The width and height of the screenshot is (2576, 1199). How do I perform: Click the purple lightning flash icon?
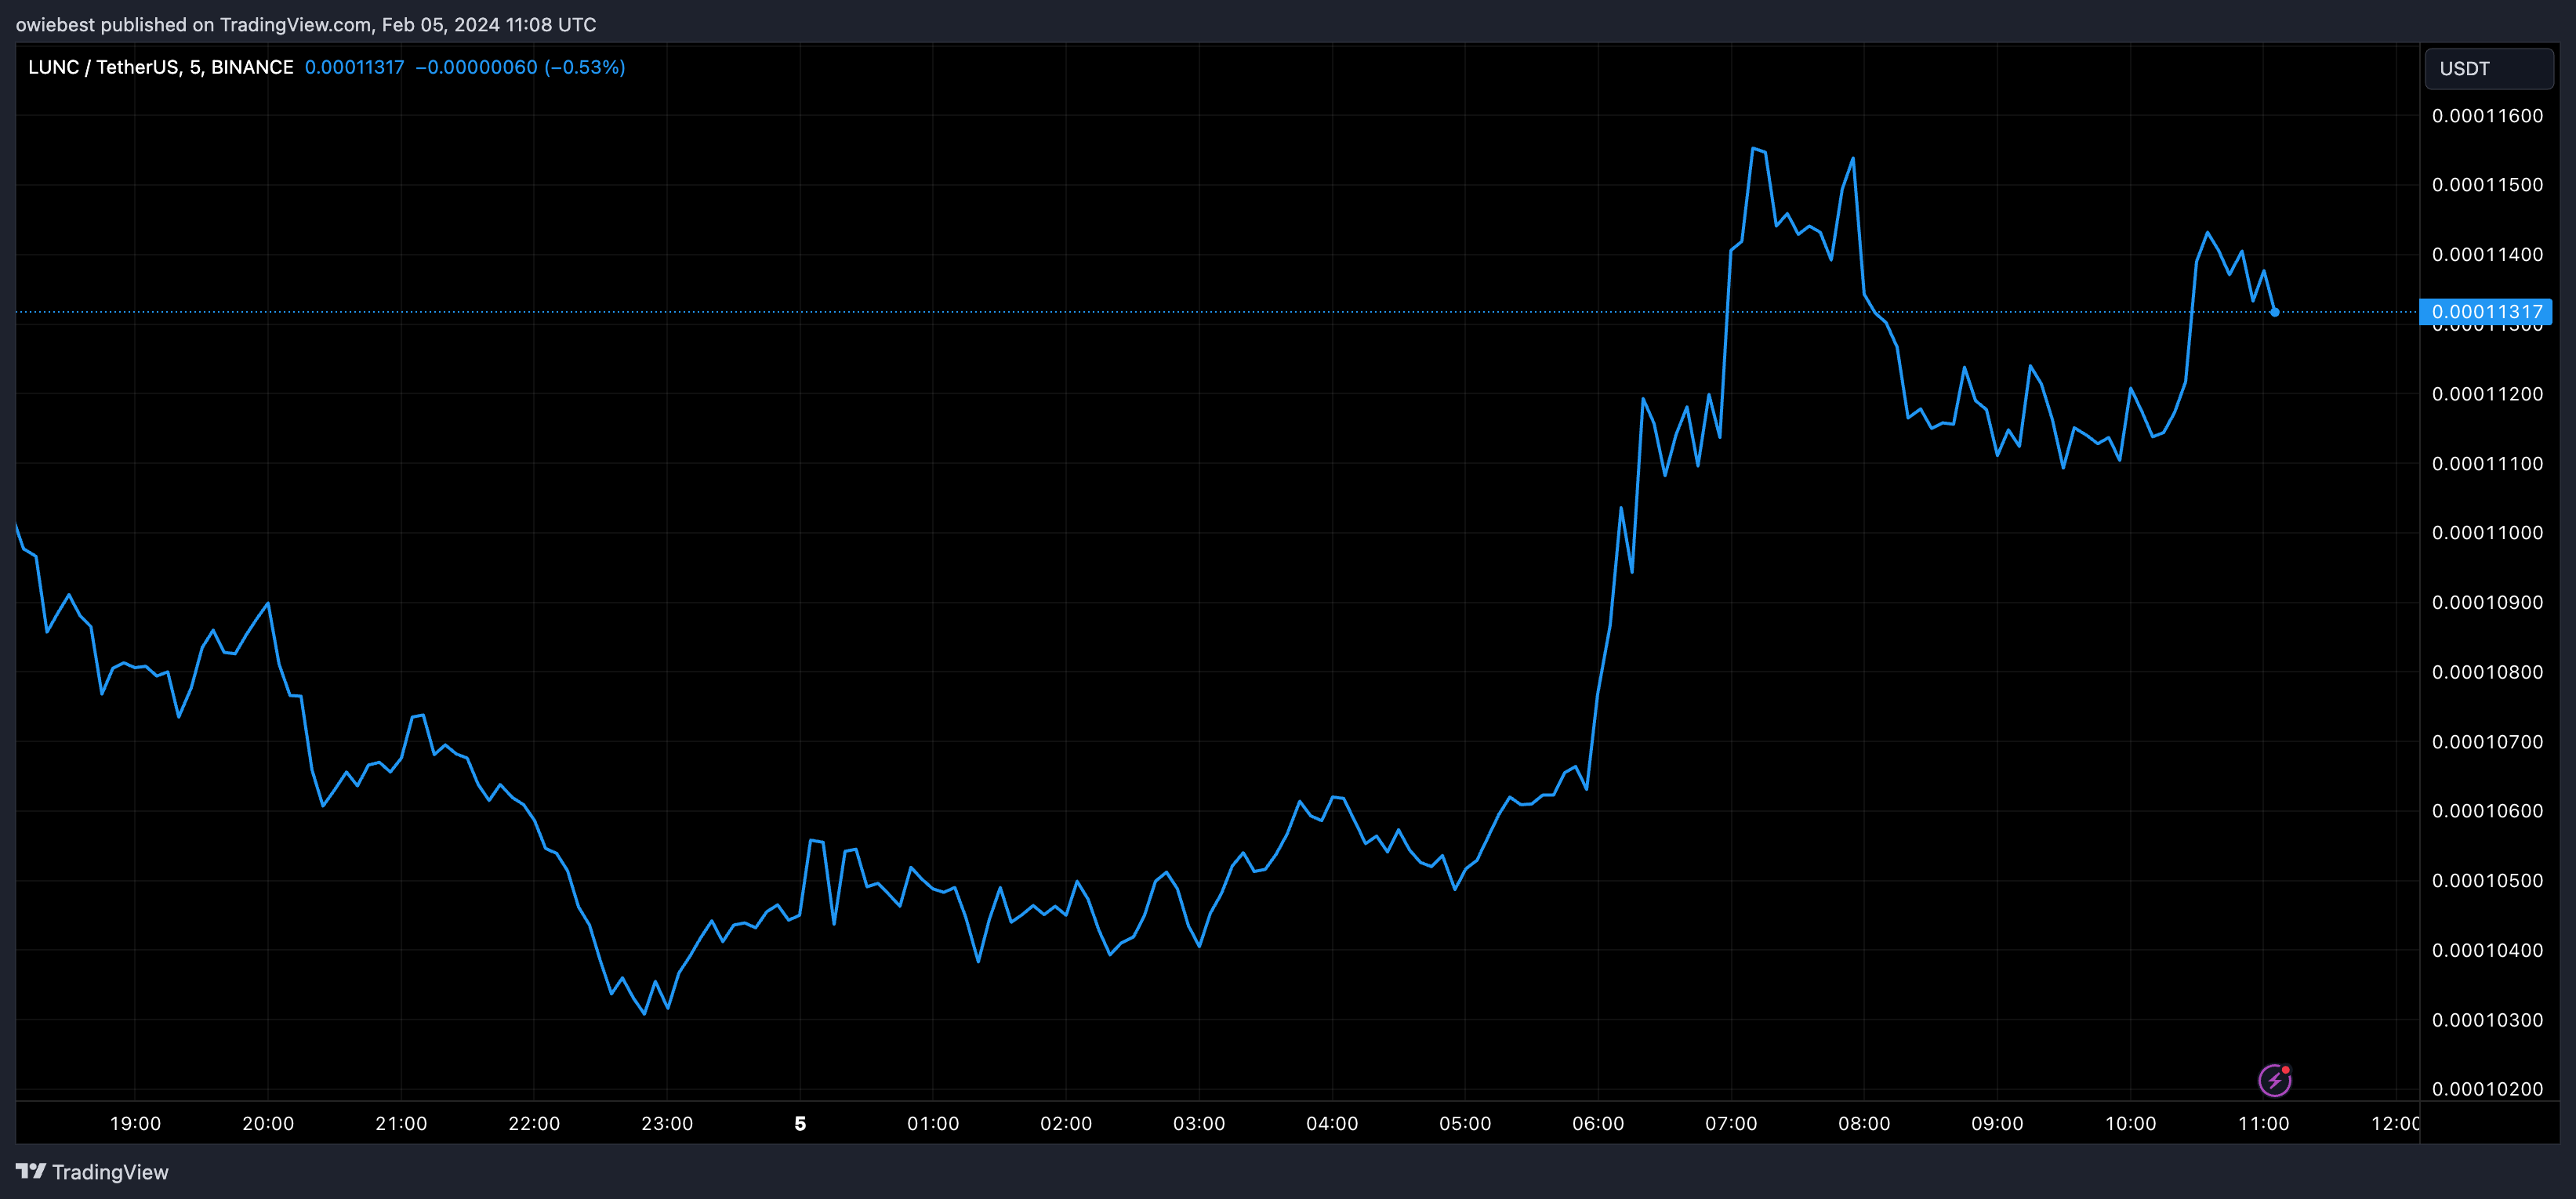click(2274, 1080)
